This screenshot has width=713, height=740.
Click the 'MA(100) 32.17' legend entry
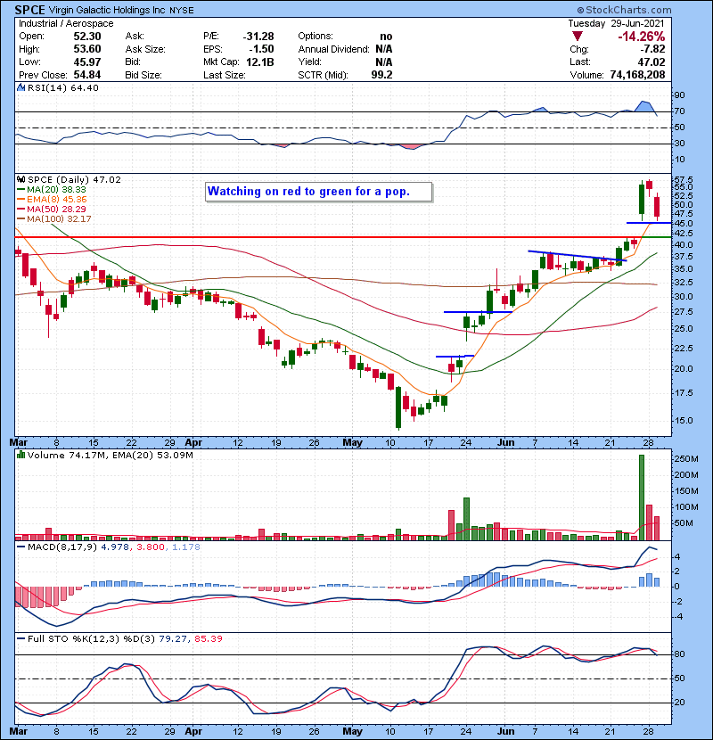click(59, 219)
